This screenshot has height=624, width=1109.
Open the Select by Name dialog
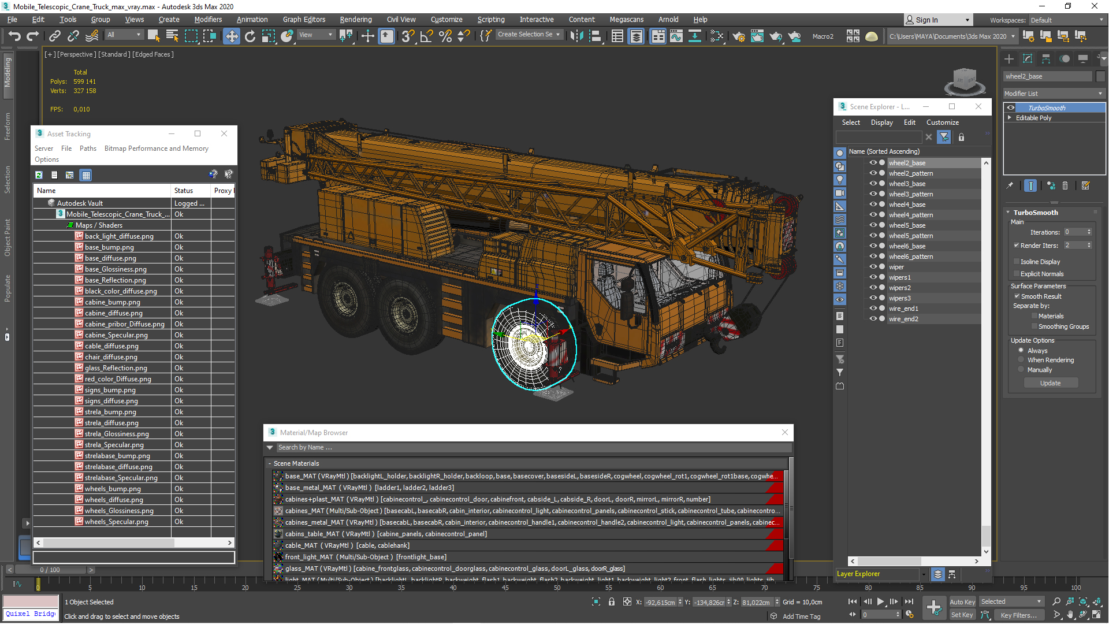coord(172,36)
